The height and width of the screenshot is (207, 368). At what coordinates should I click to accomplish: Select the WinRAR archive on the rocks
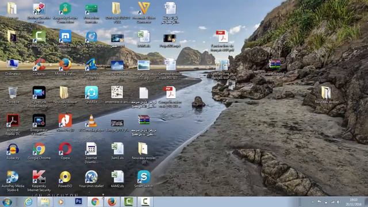[x=275, y=64]
